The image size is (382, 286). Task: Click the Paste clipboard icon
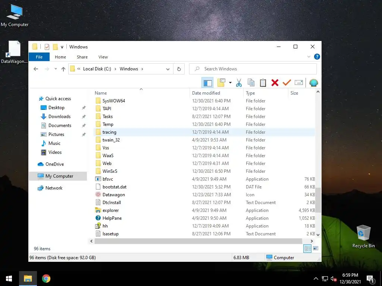(x=263, y=83)
